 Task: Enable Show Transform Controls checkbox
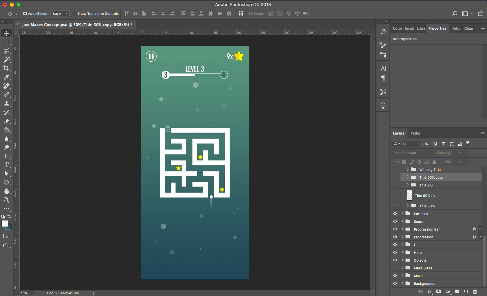click(x=74, y=13)
